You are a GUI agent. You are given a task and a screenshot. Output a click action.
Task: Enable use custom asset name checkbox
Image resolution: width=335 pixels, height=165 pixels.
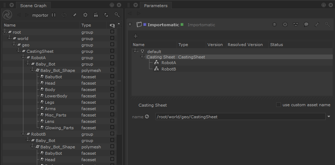(x=278, y=105)
